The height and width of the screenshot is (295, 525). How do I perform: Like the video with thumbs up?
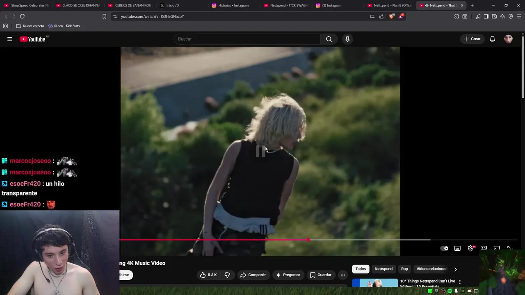pyautogui.click(x=208, y=275)
